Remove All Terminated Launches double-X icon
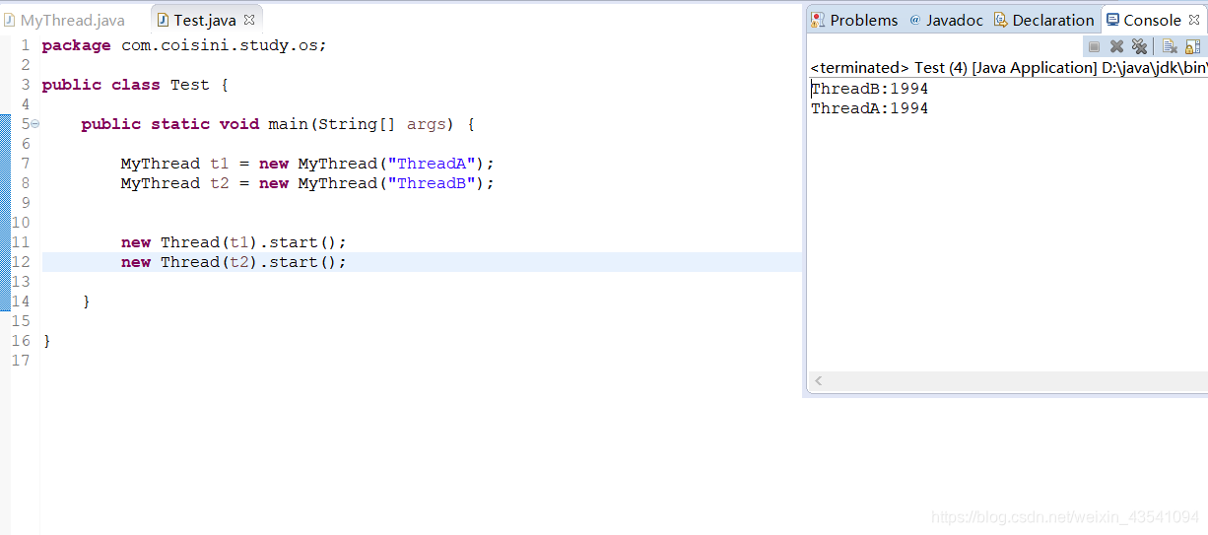 pos(1139,46)
